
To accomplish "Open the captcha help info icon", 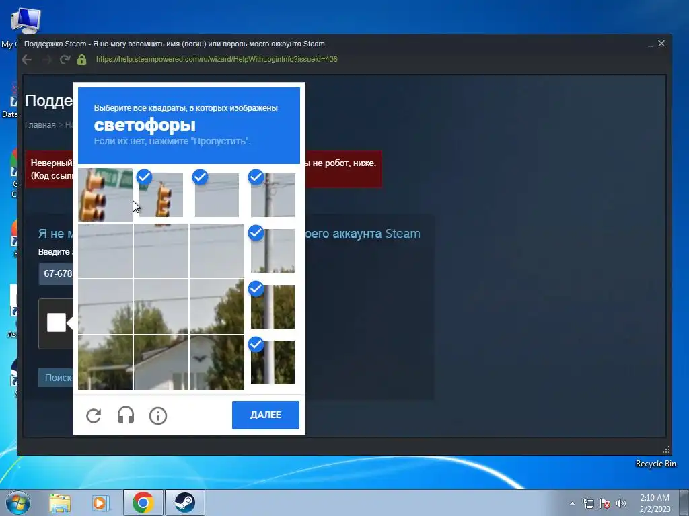I will 158,415.
